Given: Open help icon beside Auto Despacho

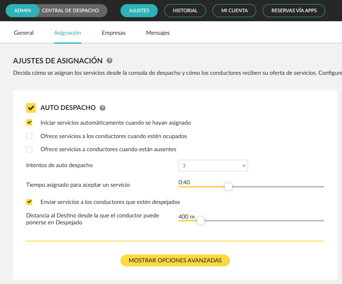Looking at the screenshot, I should click(x=103, y=108).
